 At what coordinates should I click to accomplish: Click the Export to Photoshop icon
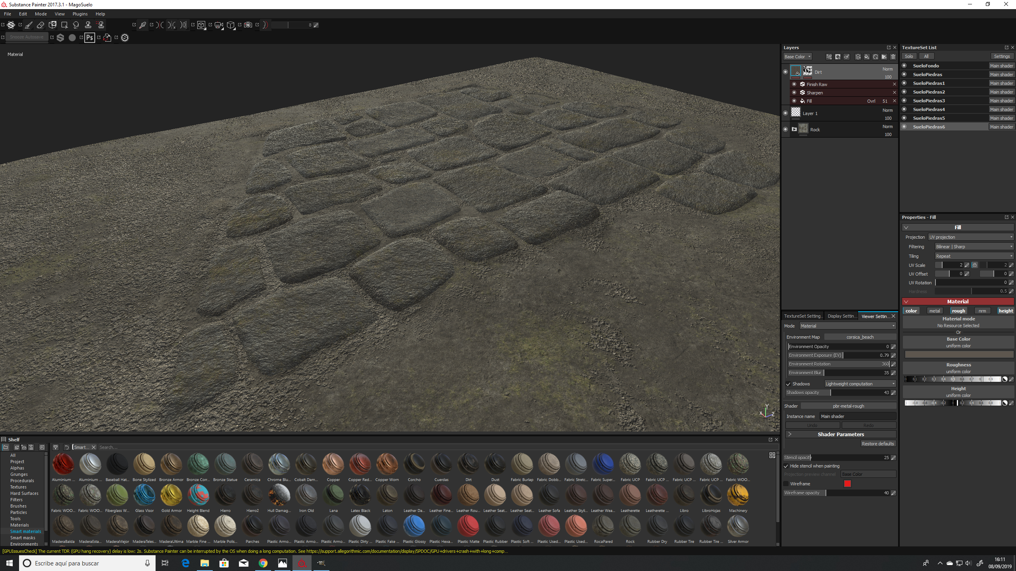pos(90,38)
